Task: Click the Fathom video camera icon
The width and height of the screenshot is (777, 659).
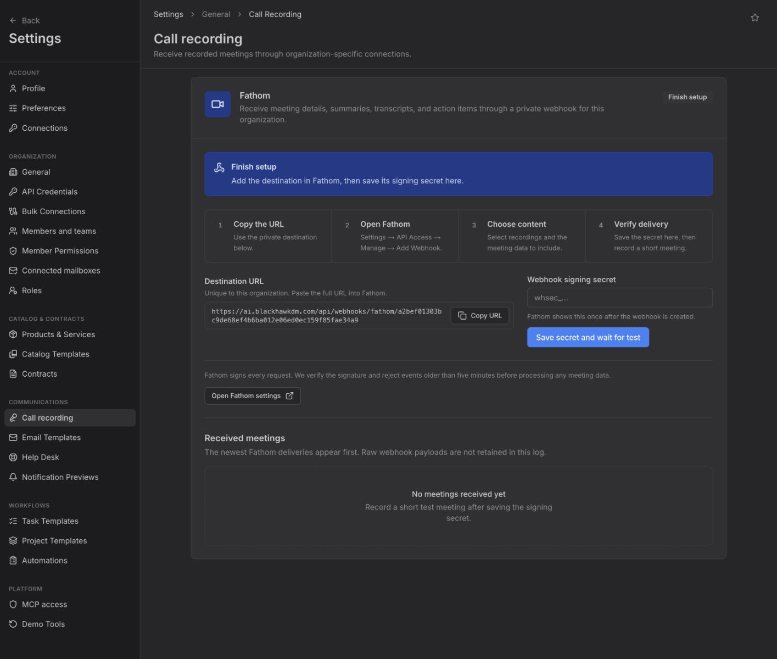Action: [217, 104]
